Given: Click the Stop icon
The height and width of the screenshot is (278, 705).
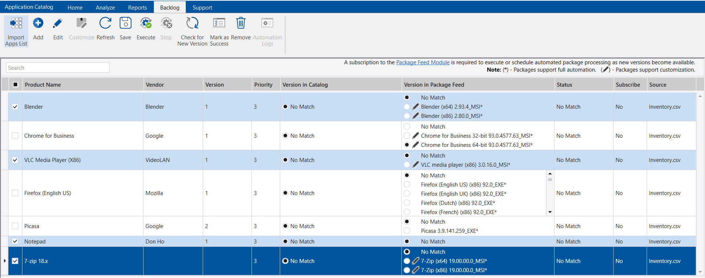Looking at the screenshot, I should click(166, 23).
